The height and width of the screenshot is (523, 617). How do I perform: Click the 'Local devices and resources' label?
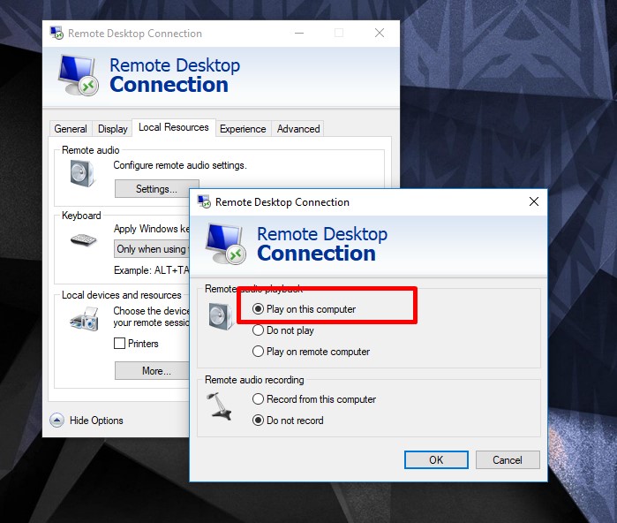[x=122, y=295]
